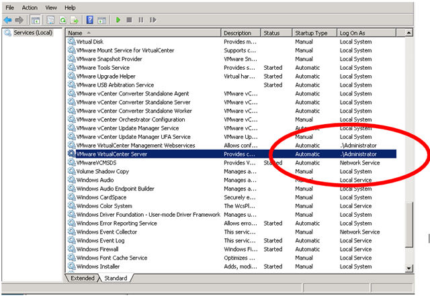Select Windows Driver Foundation service row
This screenshot has height=298, width=430.
[x=232, y=215]
